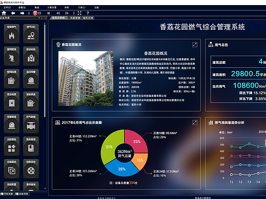Viewport: 266px width, 199px height.
Task: Click the loop/refresh toolbar icon
Action: point(39,13)
